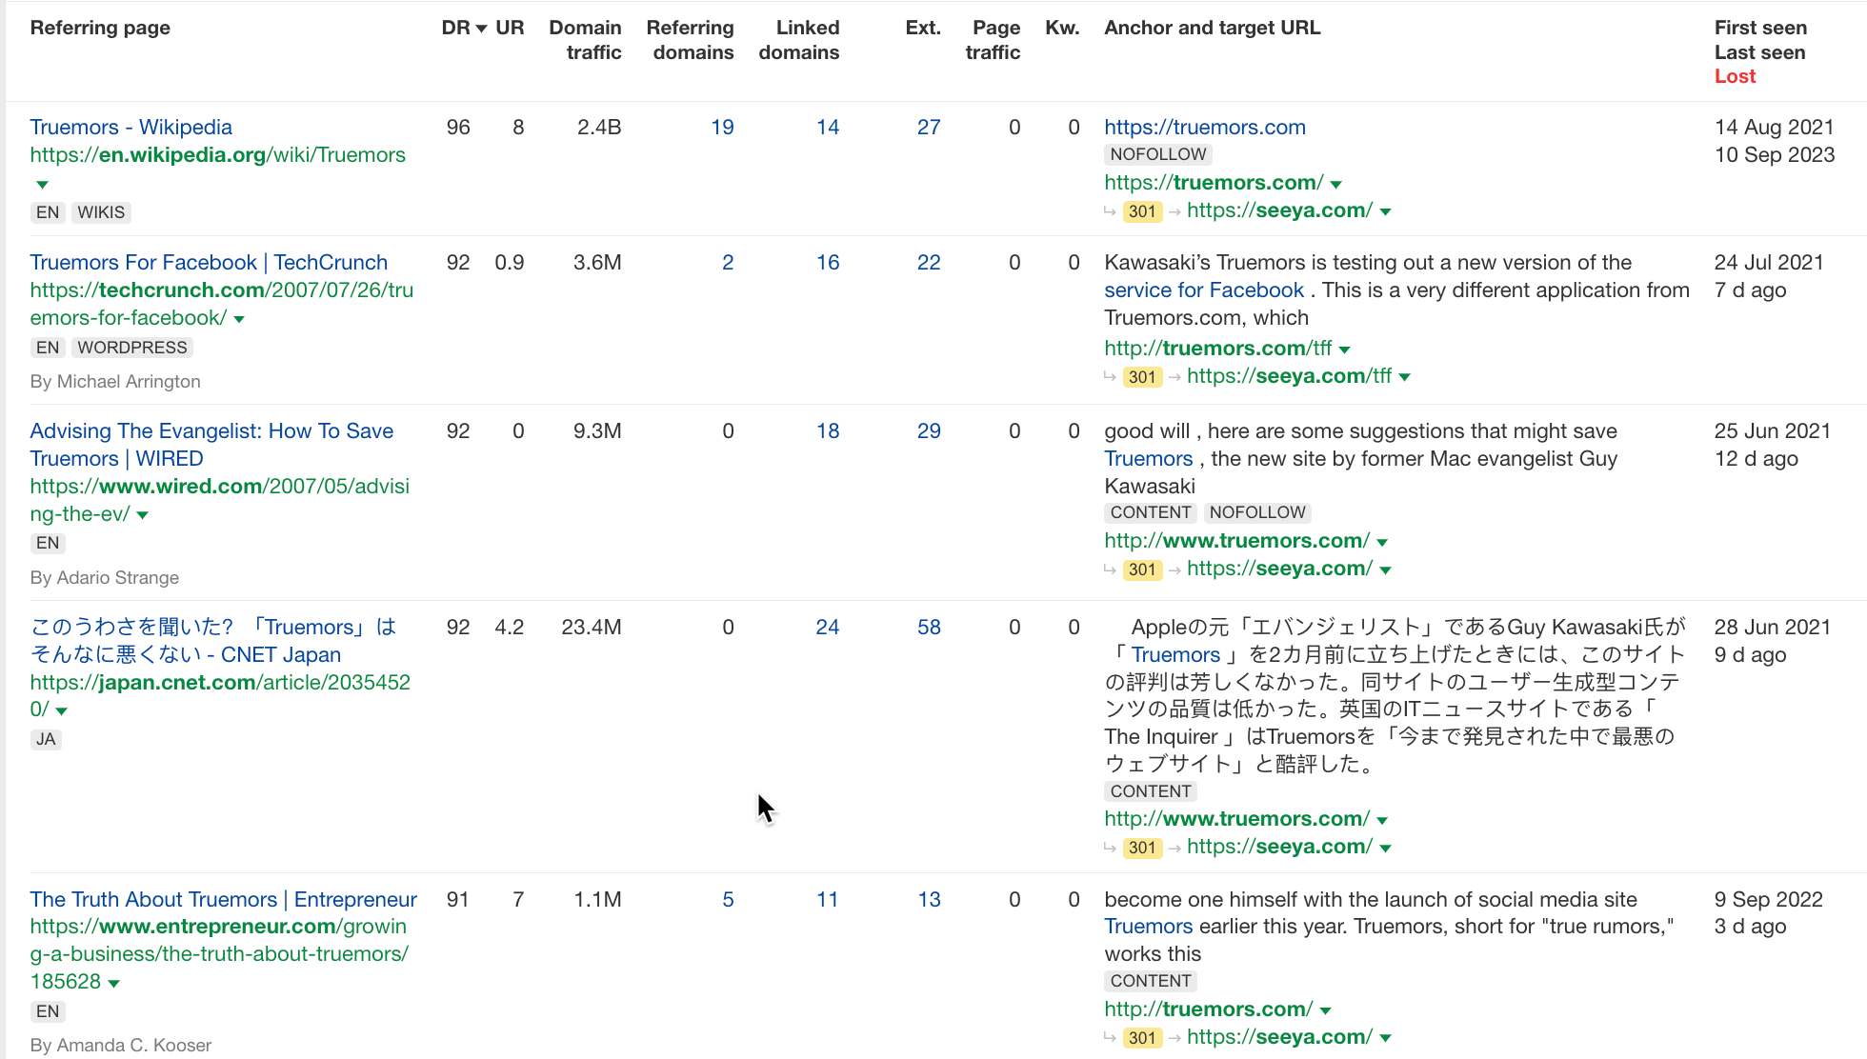Viewport: 1867px width, 1059px height.
Task: Visit en.wikipedia.org/wiki/Truemors URL
Action: pyautogui.click(x=217, y=154)
